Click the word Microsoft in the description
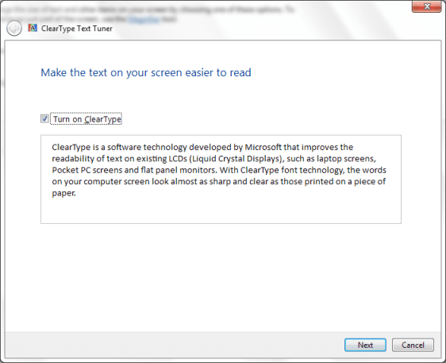 click(x=263, y=147)
